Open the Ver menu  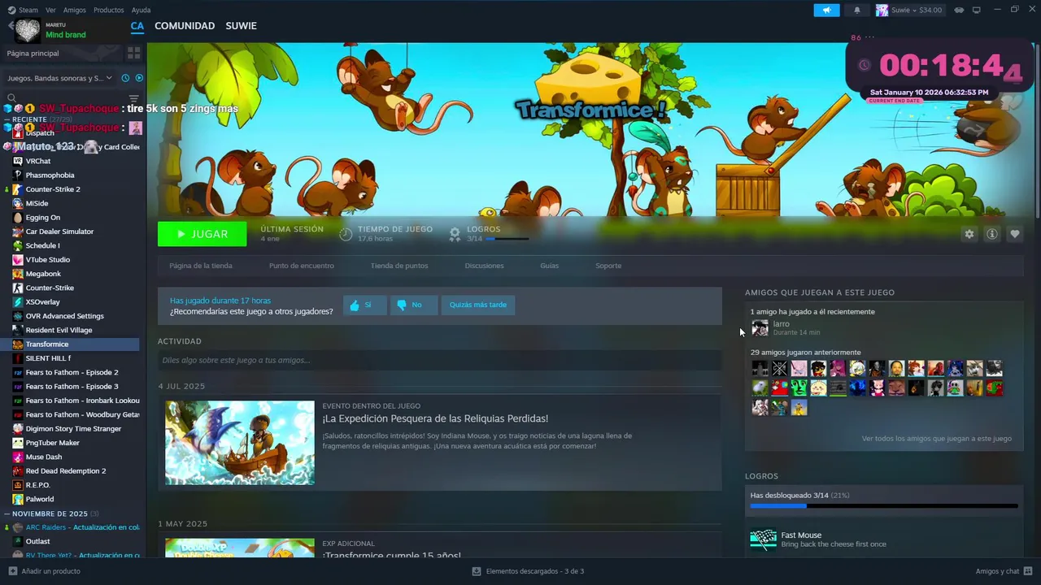point(50,10)
